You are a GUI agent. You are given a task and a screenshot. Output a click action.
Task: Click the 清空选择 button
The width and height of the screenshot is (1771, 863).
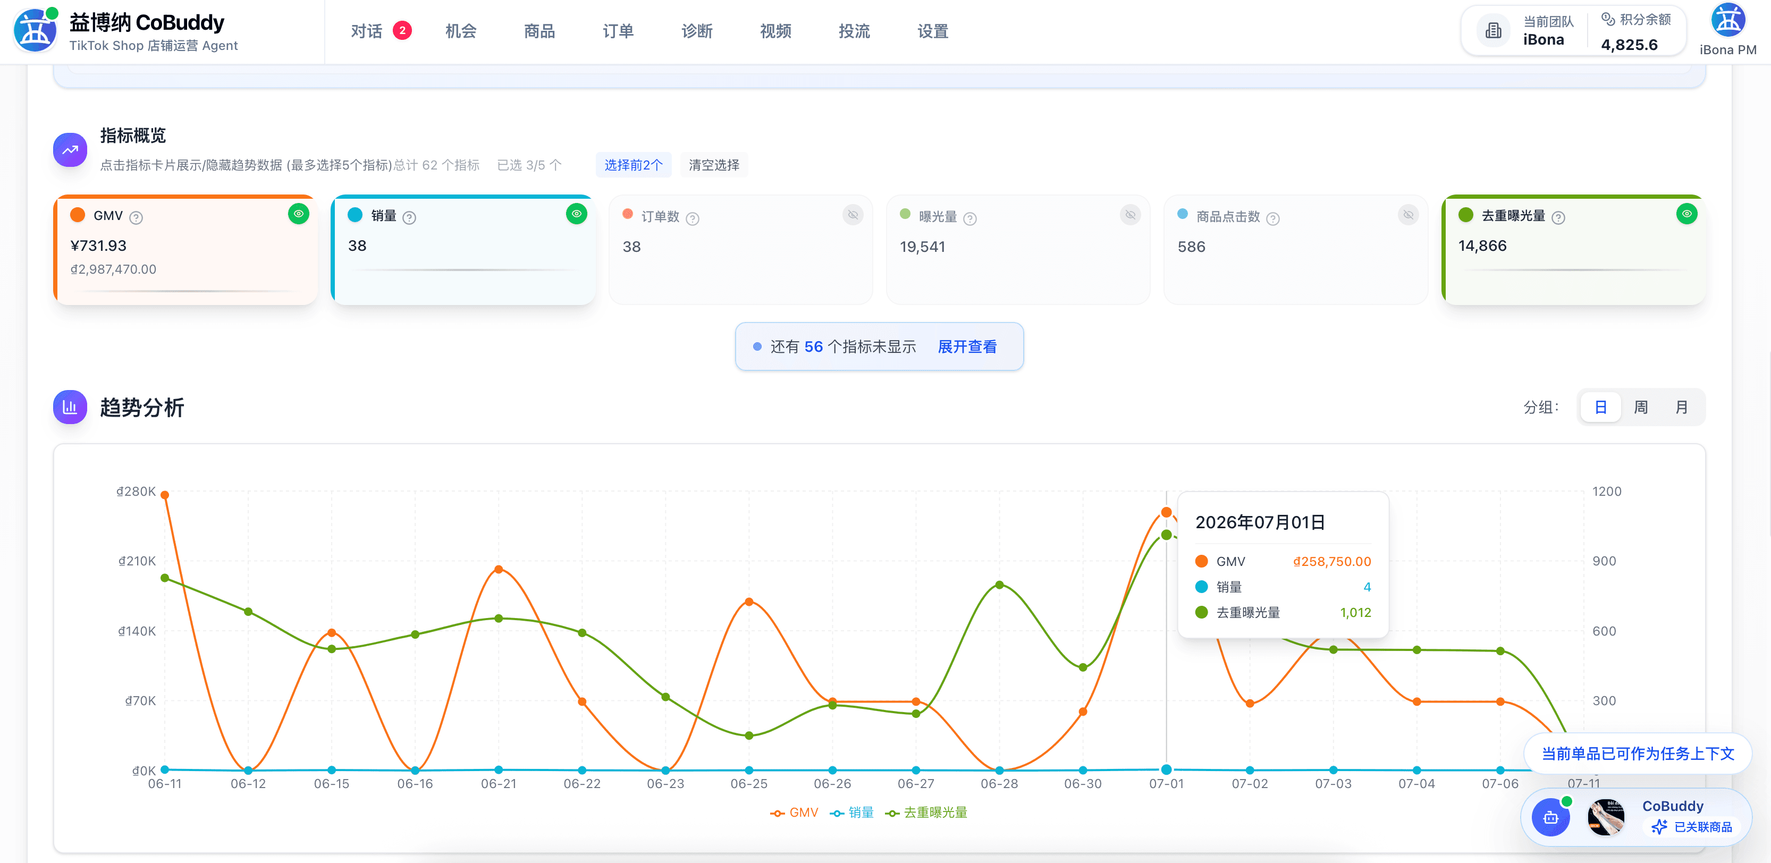click(x=714, y=165)
